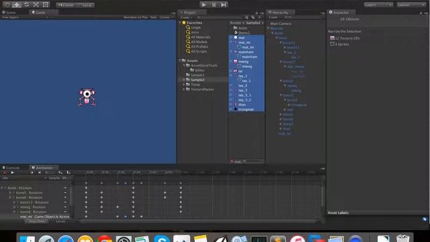Click the Project panel search field
This screenshot has width=430, height=242.
pyautogui.click(x=220, y=17)
